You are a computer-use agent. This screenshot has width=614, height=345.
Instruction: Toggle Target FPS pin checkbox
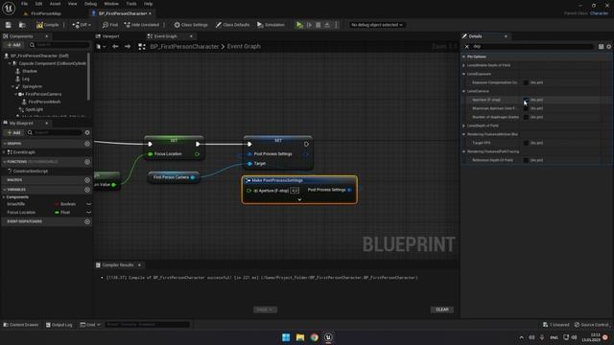[x=526, y=143]
